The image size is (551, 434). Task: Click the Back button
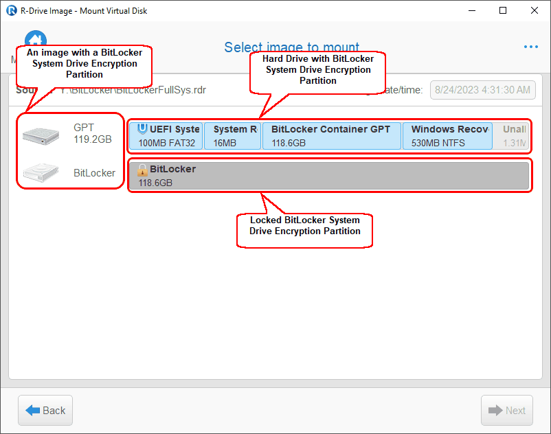[x=45, y=410]
